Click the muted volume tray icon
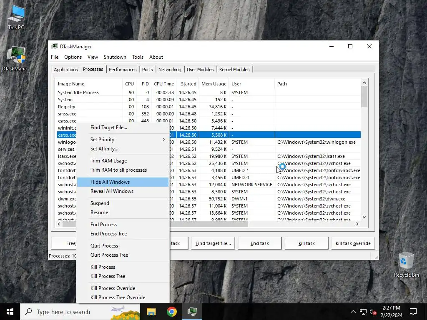 [373, 312]
